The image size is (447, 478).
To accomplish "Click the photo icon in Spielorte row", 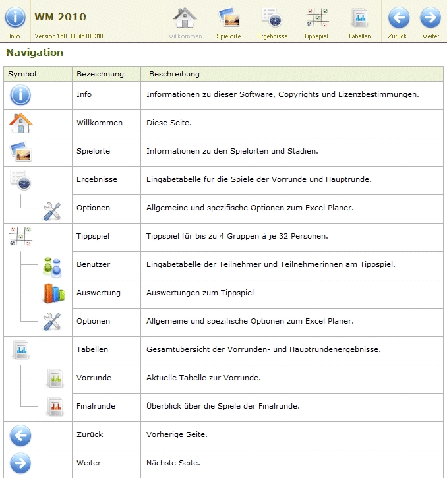I will 21,152.
